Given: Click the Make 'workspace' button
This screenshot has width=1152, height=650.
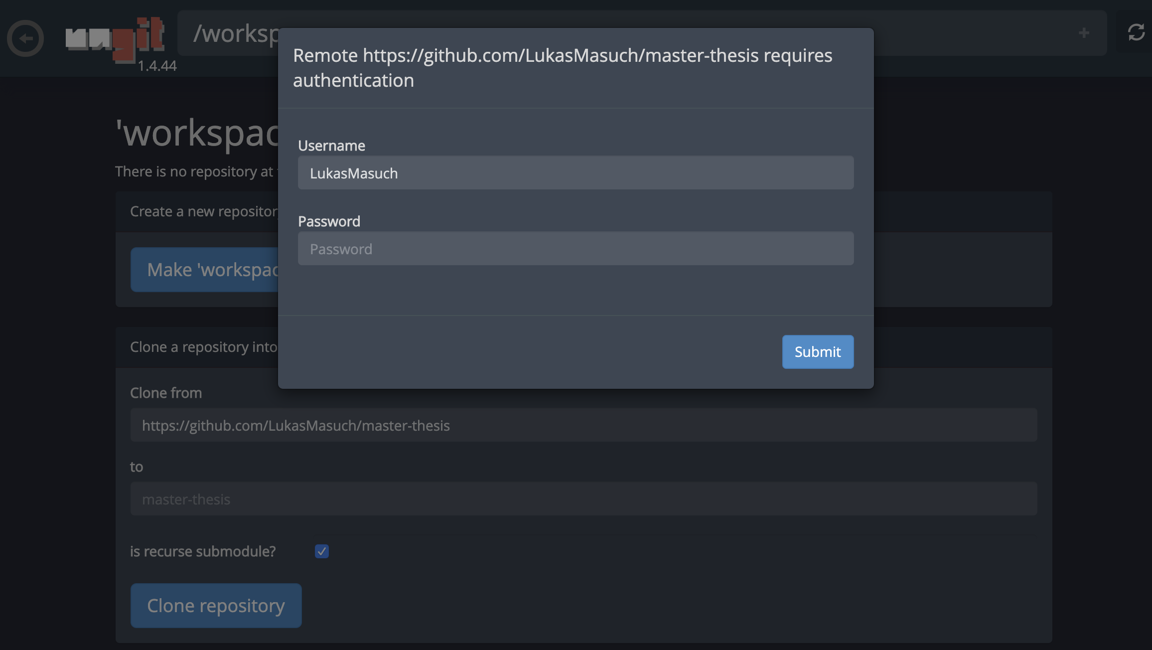Looking at the screenshot, I should (205, 270).
